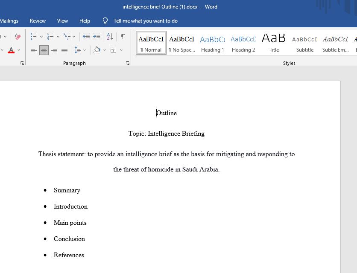
Task: Click the Bullets list icon
Action: point(33,36)
